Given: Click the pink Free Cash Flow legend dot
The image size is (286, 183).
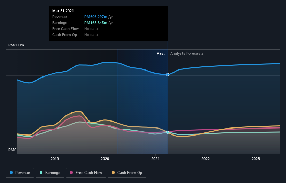Looking at the screenshot, I should [x=71, y=173].
